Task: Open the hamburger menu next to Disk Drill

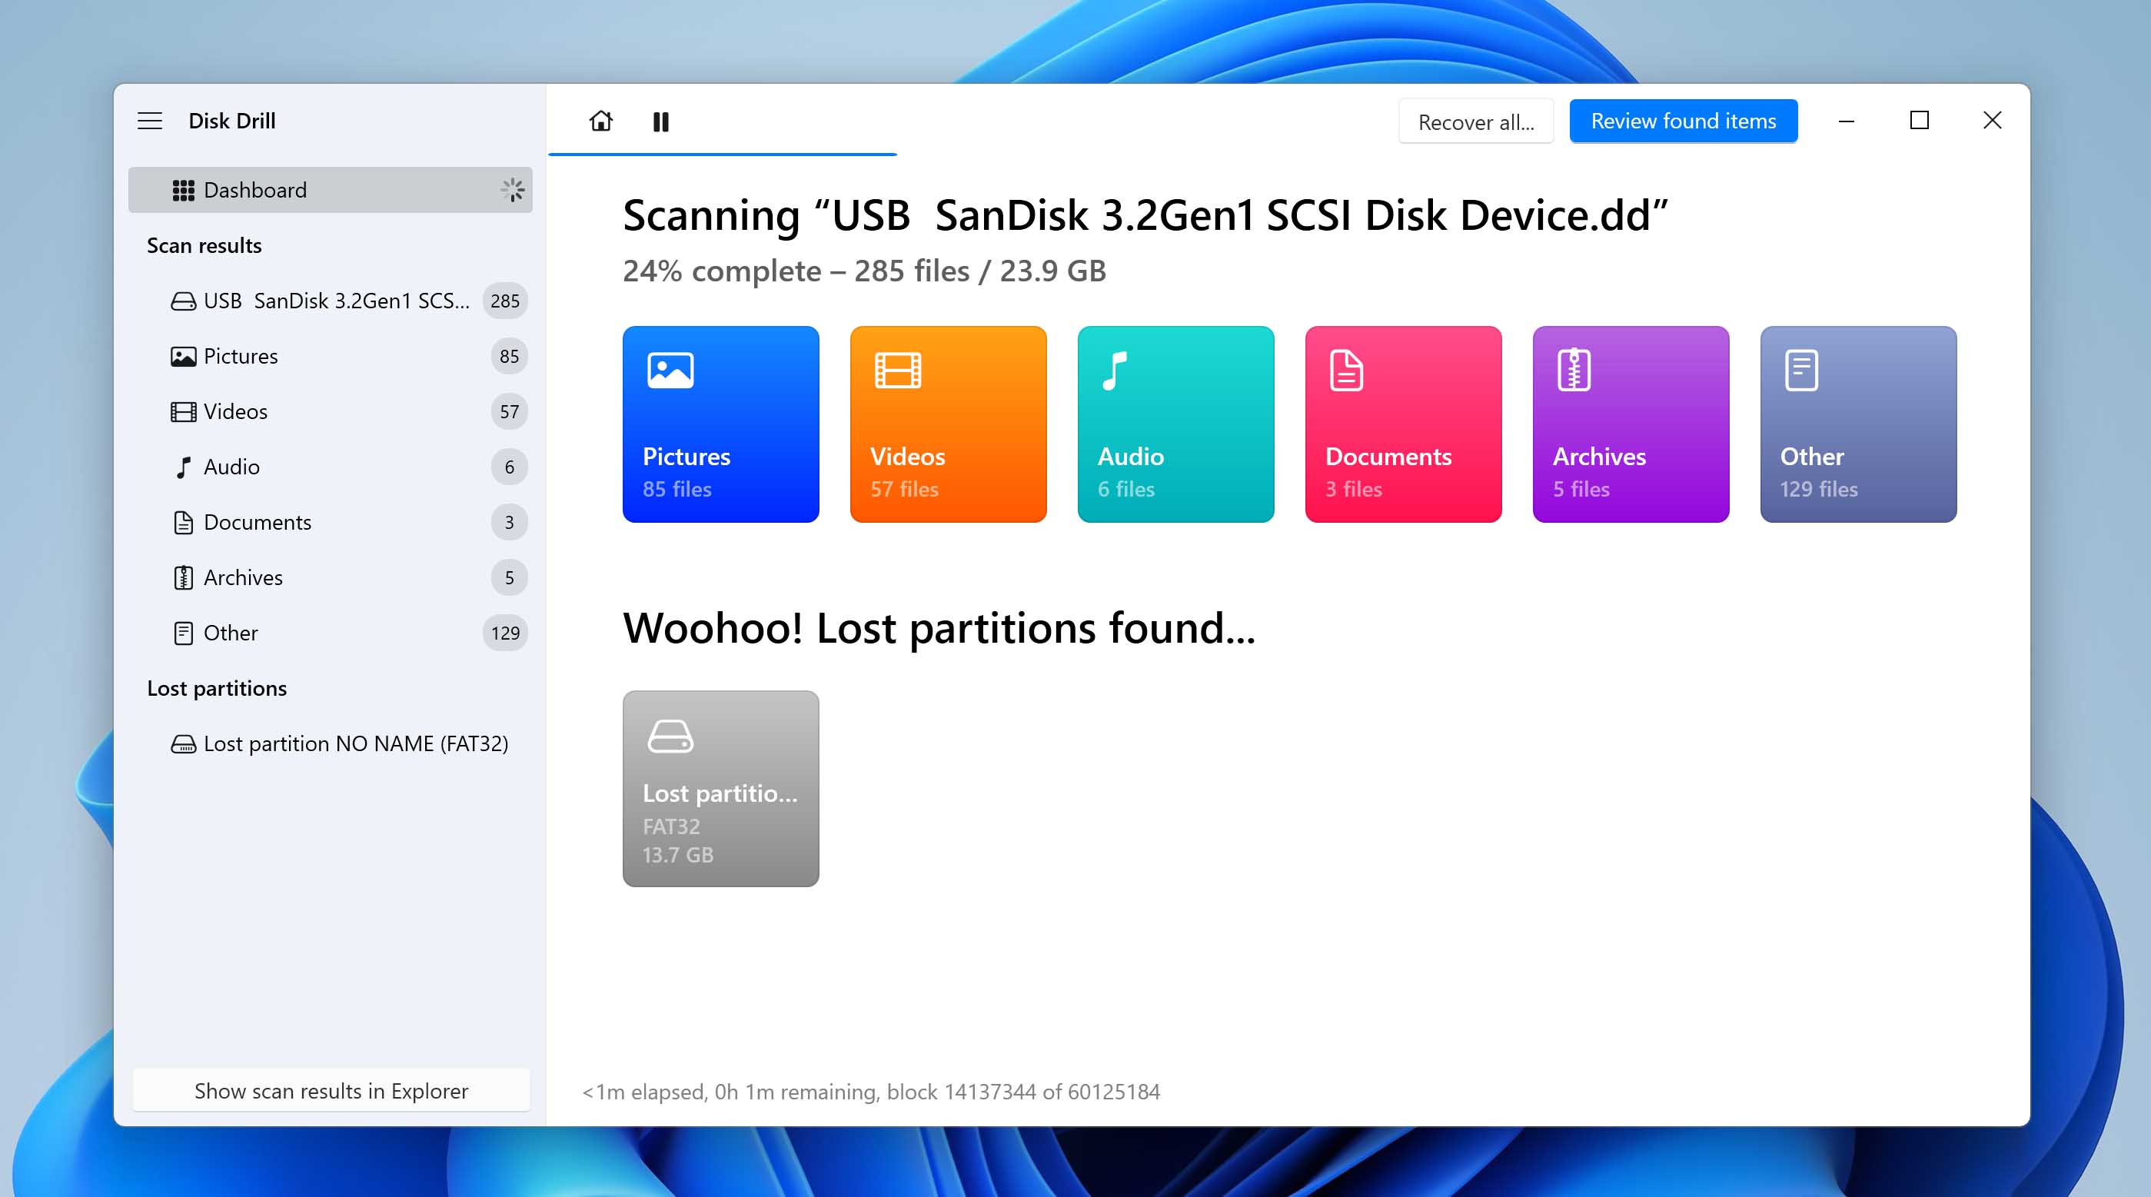Action: point(149,121)
